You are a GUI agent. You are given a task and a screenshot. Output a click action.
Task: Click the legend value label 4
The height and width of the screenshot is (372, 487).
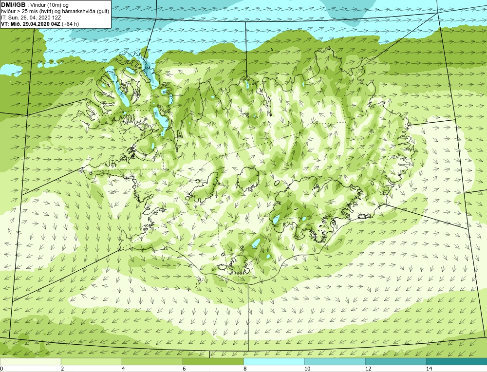[x=123, y=369]
